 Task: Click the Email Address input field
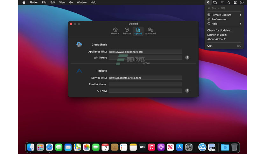[x=145, y=84]
